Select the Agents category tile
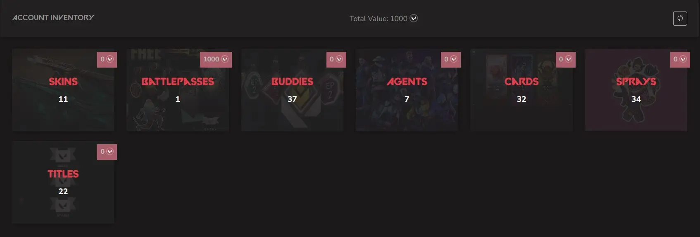The width and height of the screenshot is (700, 237). tap(407, 90)
